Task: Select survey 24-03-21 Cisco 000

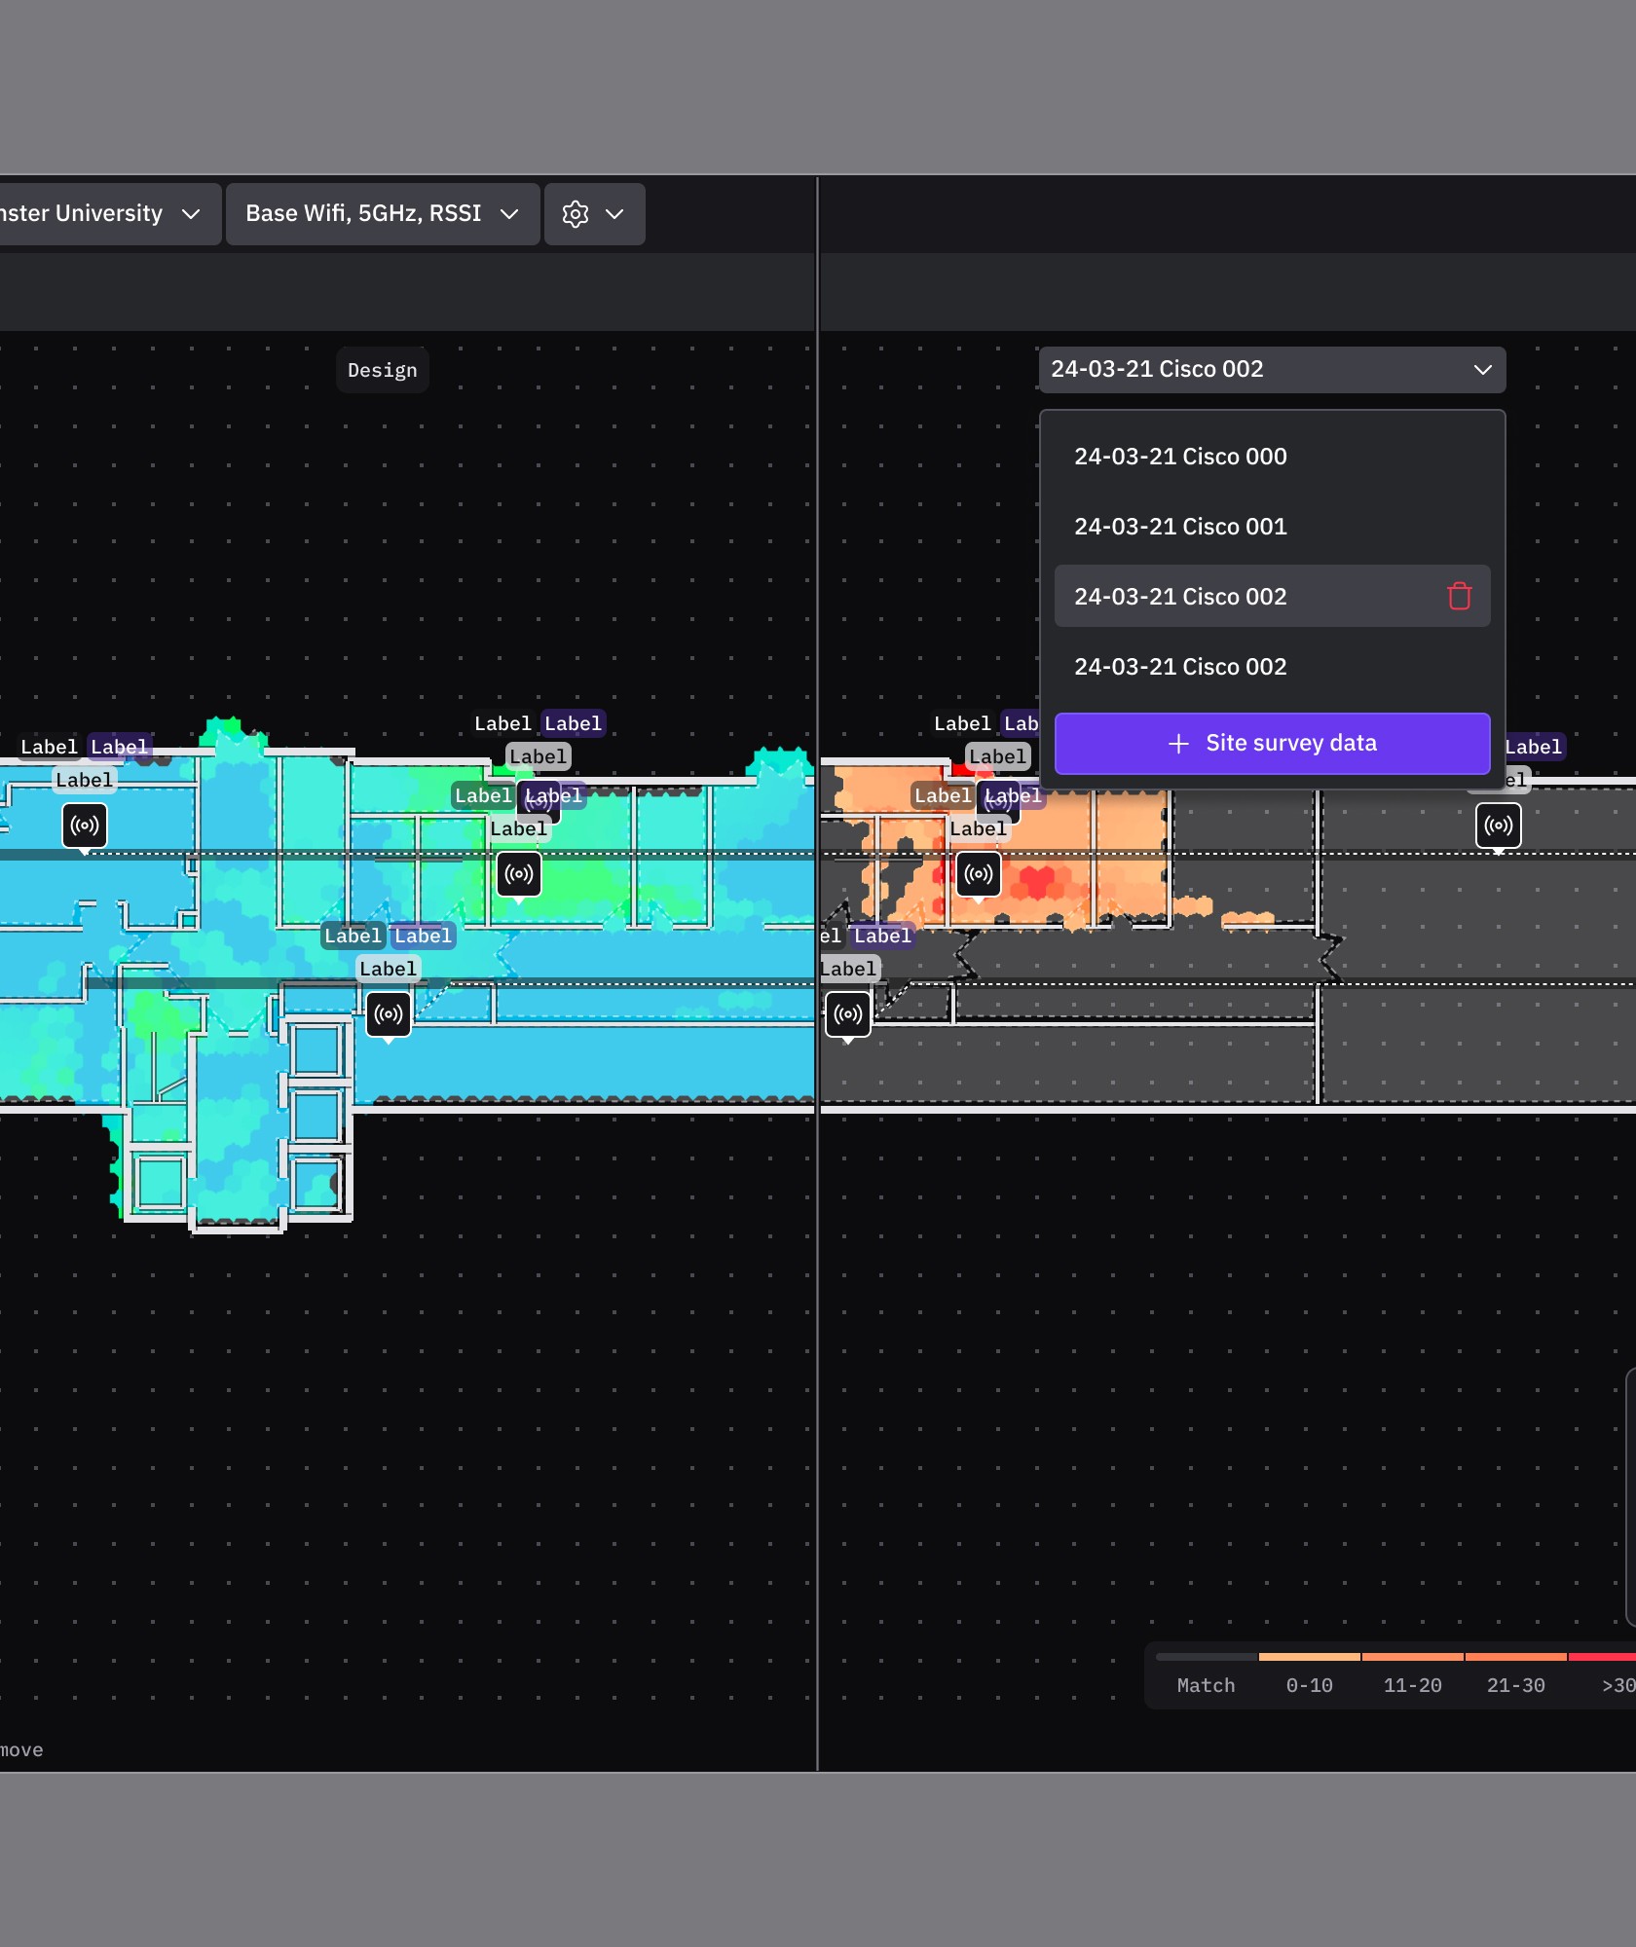Action: pos(1272,457)
